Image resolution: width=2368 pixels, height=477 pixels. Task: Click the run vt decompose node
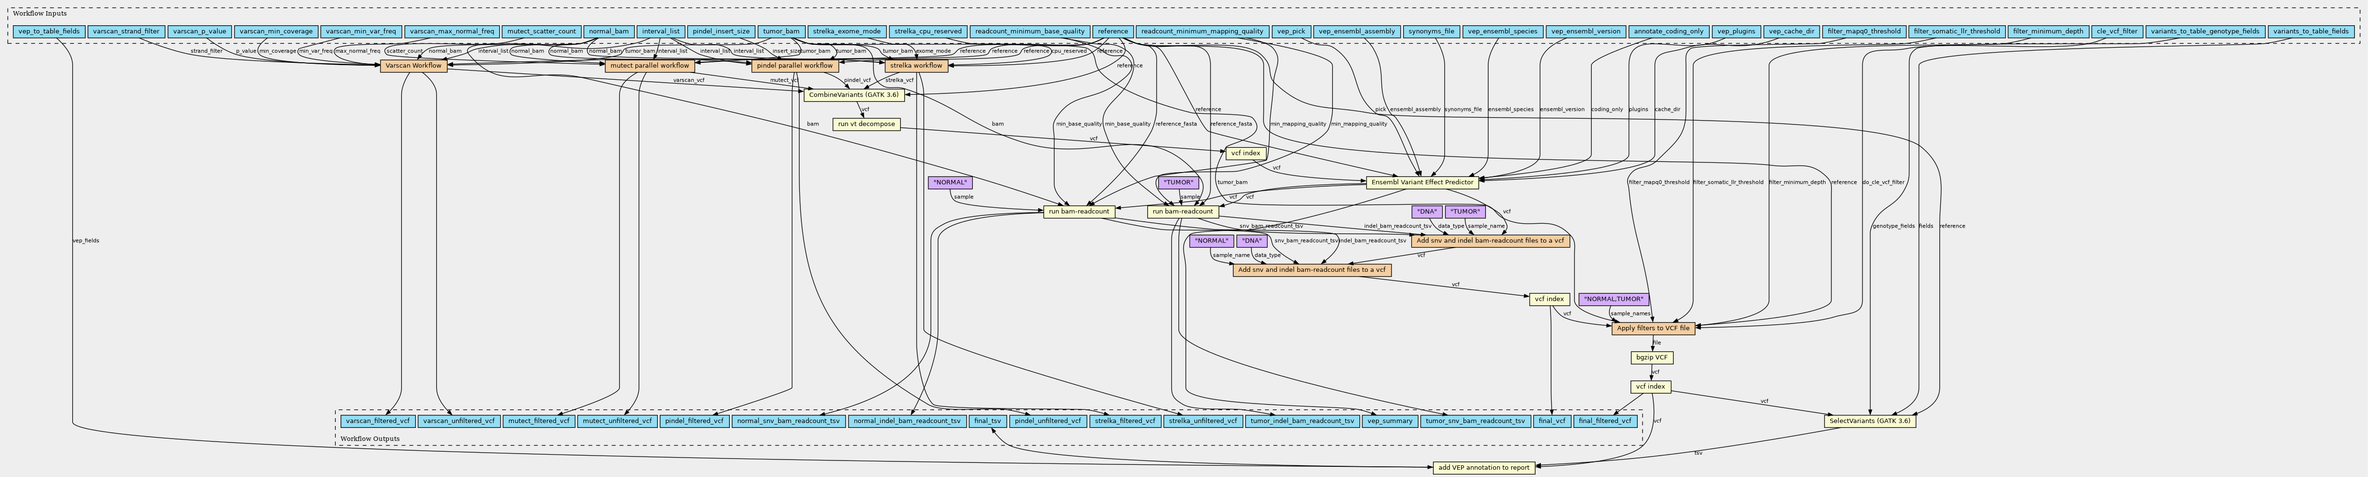[x=867, y=124]
